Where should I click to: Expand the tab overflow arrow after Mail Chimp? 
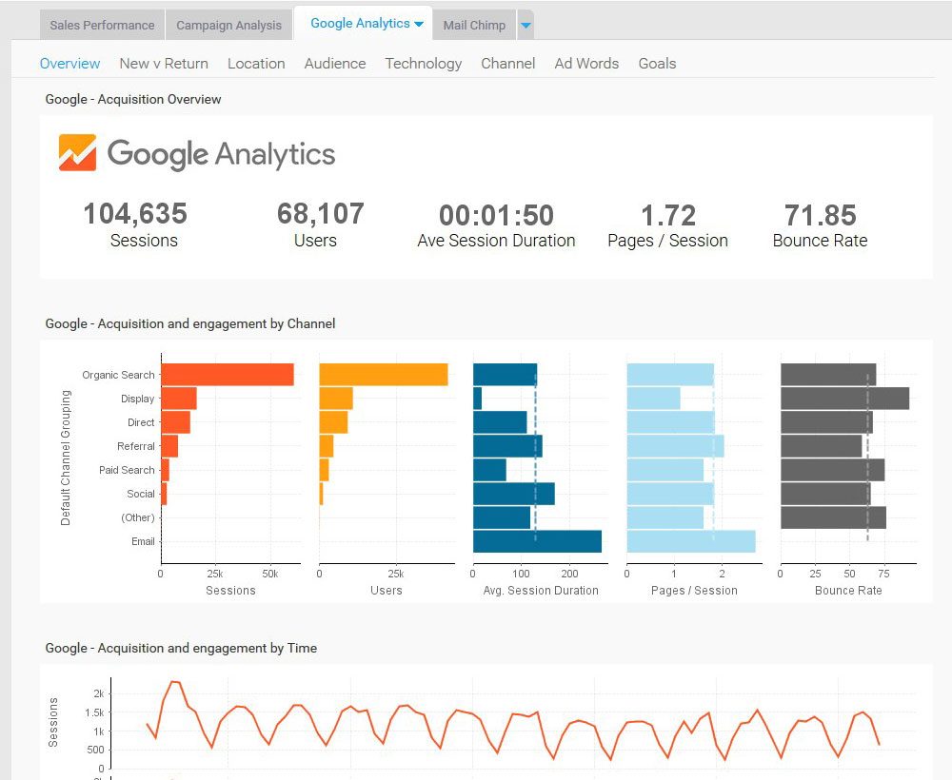(x=526, y=26)
